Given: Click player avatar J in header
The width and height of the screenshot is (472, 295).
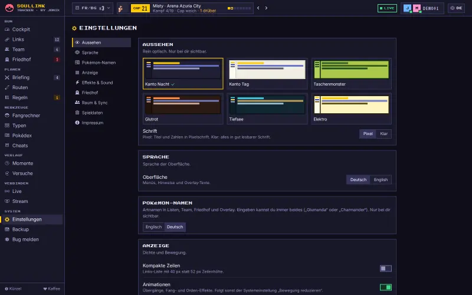Looking at the screenshot, I should (x=407, y=8).
